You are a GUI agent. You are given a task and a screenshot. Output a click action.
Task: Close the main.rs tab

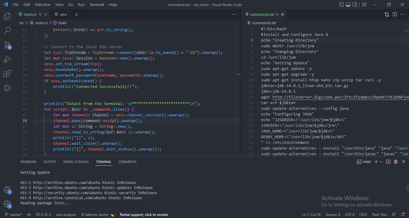[x=46, y=14]
